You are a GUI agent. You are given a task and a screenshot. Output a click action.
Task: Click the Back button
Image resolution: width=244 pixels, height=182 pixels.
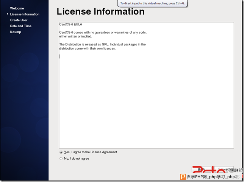coord(201,169)
